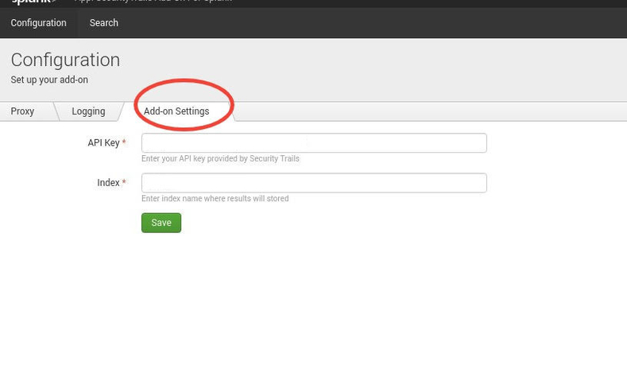The width and height of the screenshot is (627, 385).
Task: Click 'Enter index name where results' hint
Action: 215,199
